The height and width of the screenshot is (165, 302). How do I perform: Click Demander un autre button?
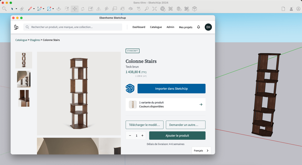click(186, 125)
